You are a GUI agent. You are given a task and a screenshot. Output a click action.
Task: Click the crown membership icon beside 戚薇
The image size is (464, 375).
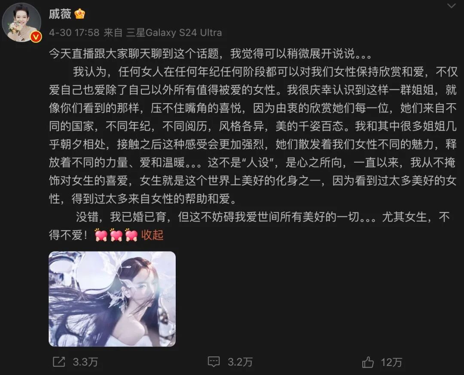click(79, 14)
